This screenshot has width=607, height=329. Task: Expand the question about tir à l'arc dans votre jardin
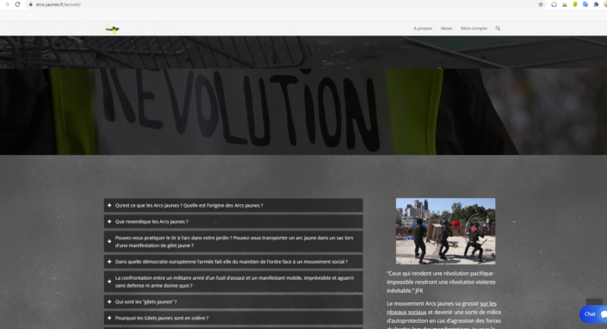[x=233, y=241]
